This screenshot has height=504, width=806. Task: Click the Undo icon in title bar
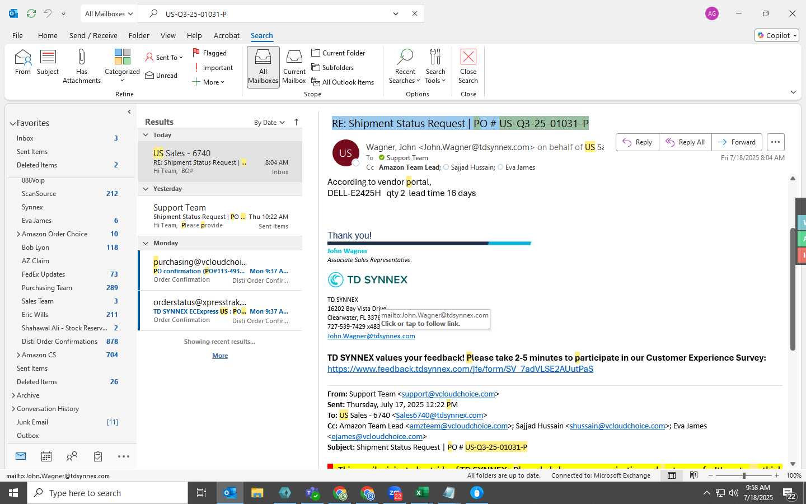(48, 13)
